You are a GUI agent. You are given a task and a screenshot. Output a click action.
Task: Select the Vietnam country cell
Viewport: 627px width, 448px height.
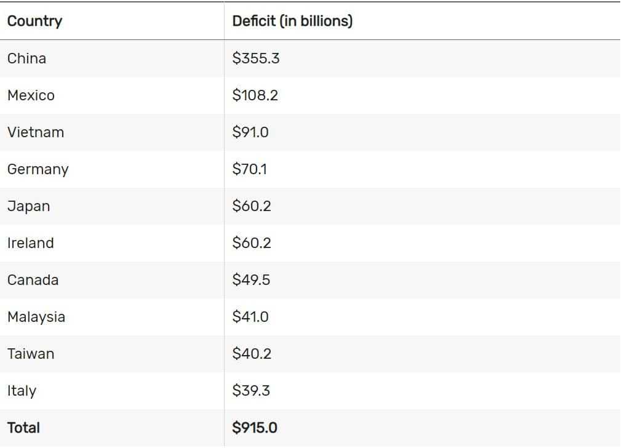35,132
